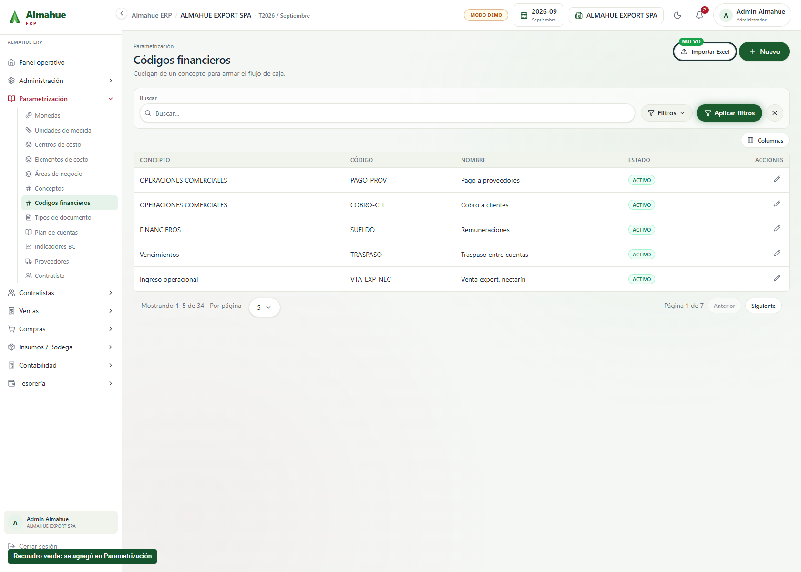801x572 pixels.
Task: Open notifications bell with red badge
Action: click(699, 15)
